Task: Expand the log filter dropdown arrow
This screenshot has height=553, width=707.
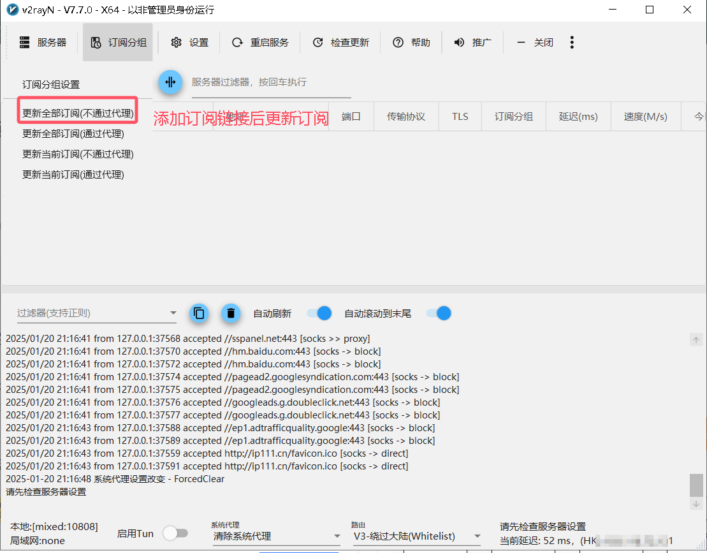Action: pyautogui.click(x=173, y=313)
